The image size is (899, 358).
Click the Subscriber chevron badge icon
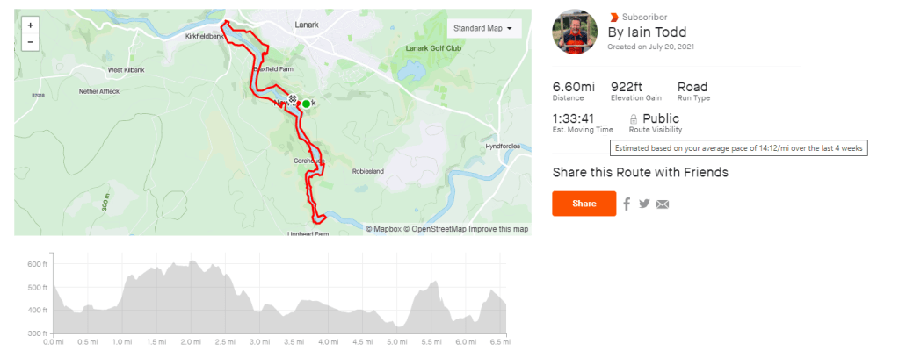point(613,17)
